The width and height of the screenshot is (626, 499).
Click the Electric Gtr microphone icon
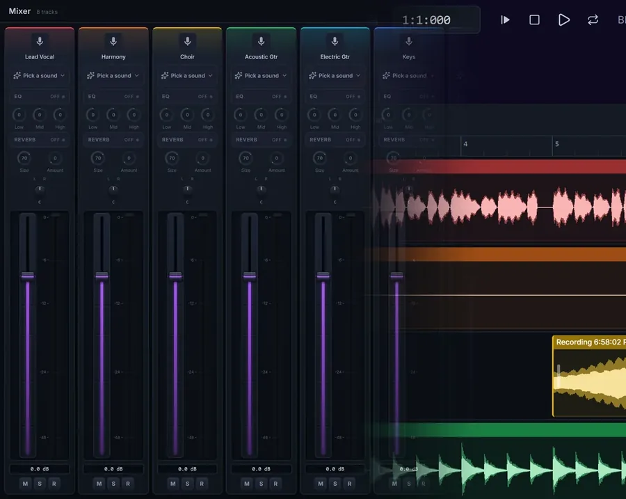[x=335, y=41]
